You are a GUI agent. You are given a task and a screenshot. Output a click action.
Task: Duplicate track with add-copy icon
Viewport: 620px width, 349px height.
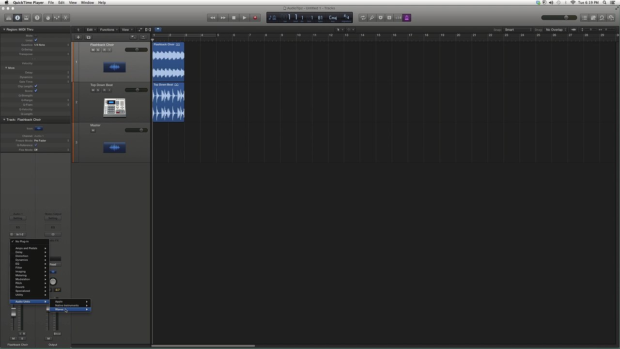click(88, 37)
